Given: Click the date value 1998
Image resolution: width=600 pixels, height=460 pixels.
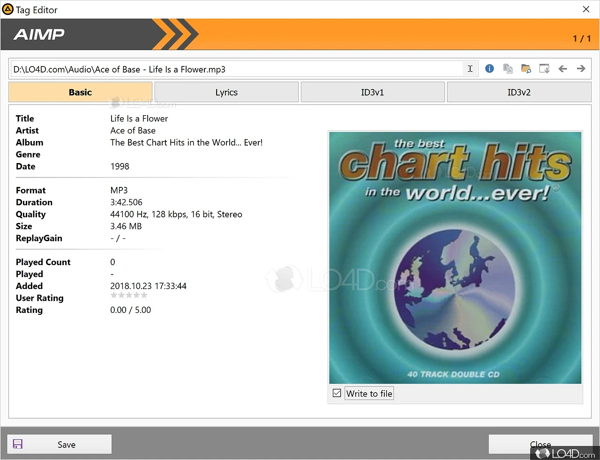Looking at the screenshot, I should point(120,166).
